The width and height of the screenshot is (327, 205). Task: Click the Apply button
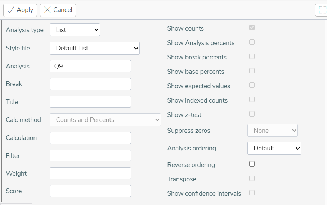pos(20,10)
